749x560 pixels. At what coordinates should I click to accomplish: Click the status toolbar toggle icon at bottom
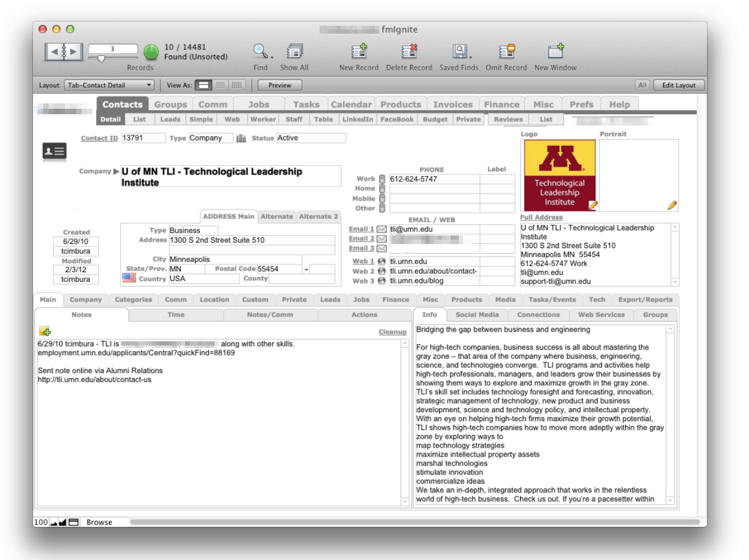pos(73,522)
